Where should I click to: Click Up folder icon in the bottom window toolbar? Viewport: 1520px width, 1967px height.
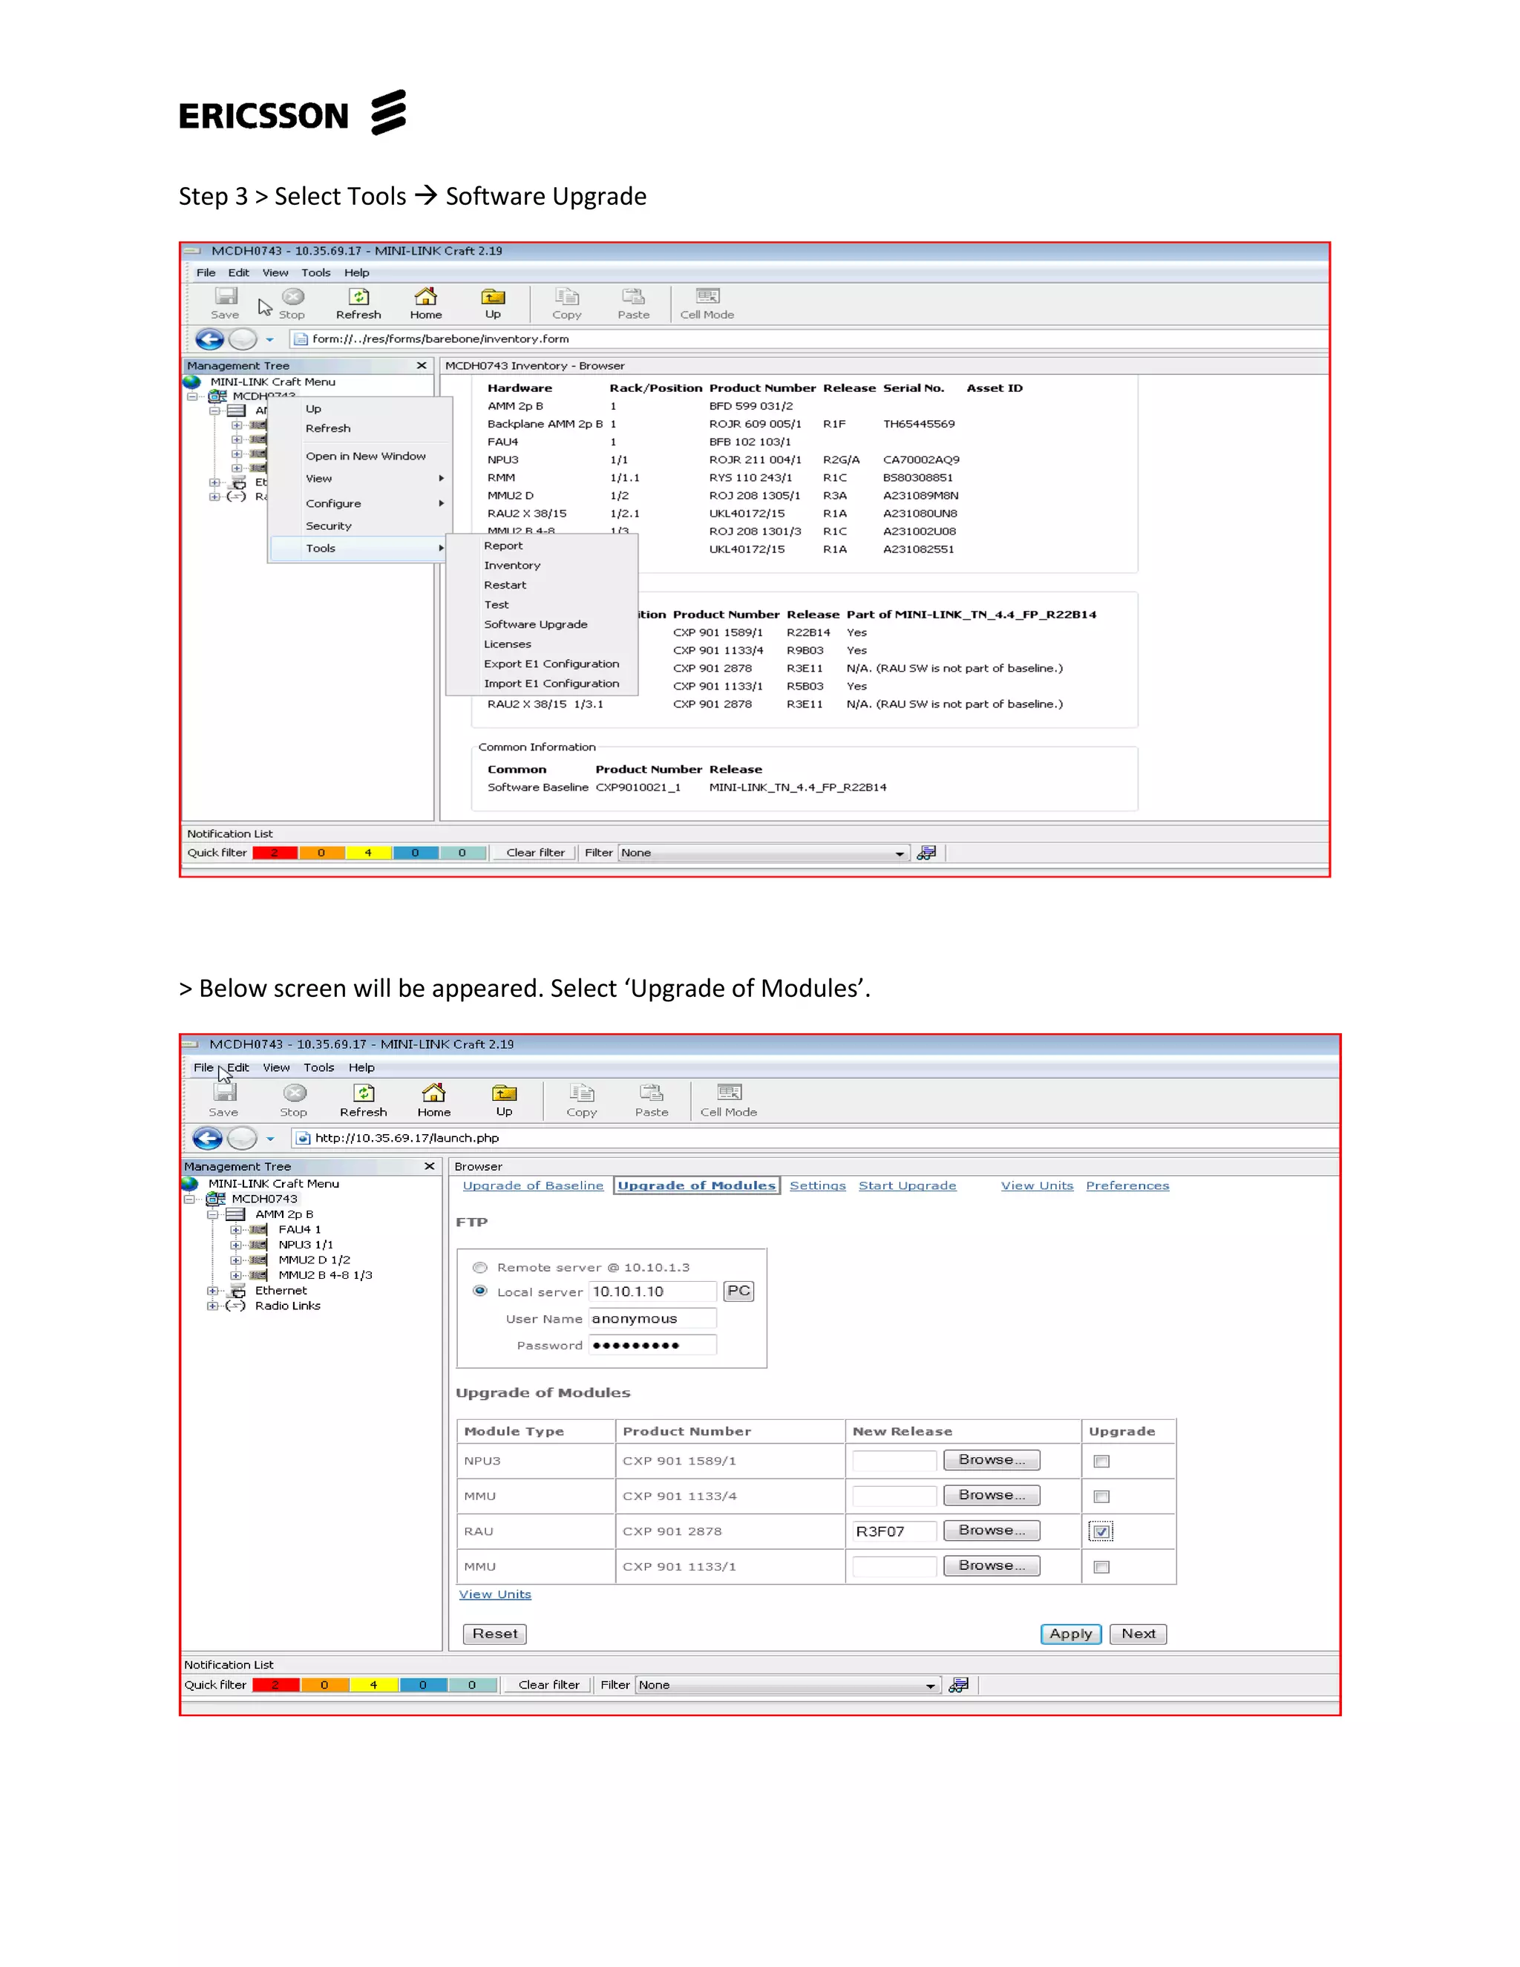[x=504, y=1093]
